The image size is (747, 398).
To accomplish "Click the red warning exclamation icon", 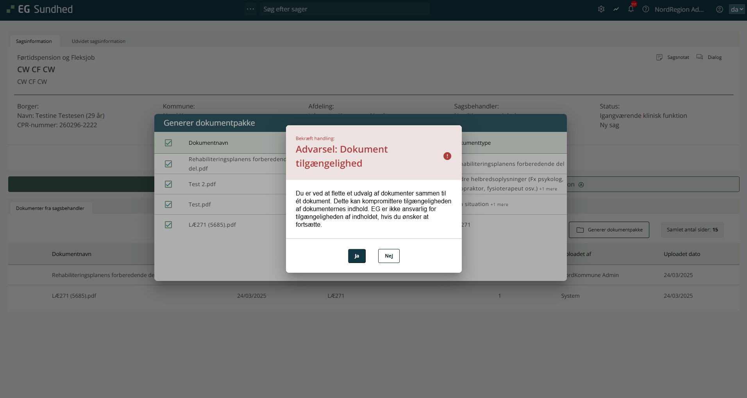I will (x=447, y=156).
